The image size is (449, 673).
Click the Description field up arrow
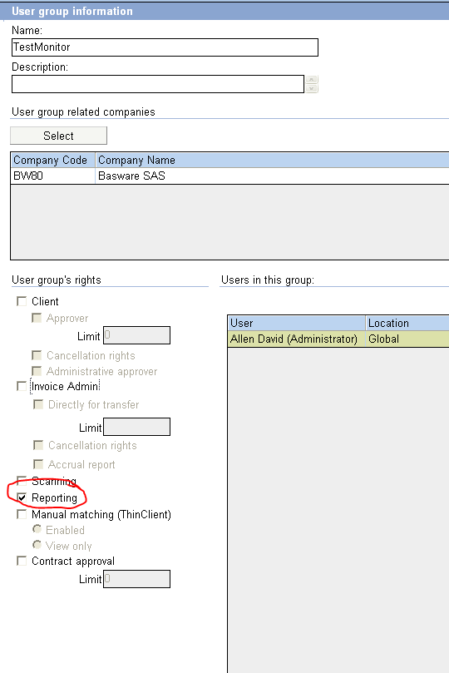(x=311, y=79)
